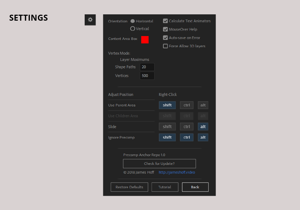Disable the Calculate Text Animators checkbox
The width and height of the screenshot is (300, 210).
click(x=165, y=21)
